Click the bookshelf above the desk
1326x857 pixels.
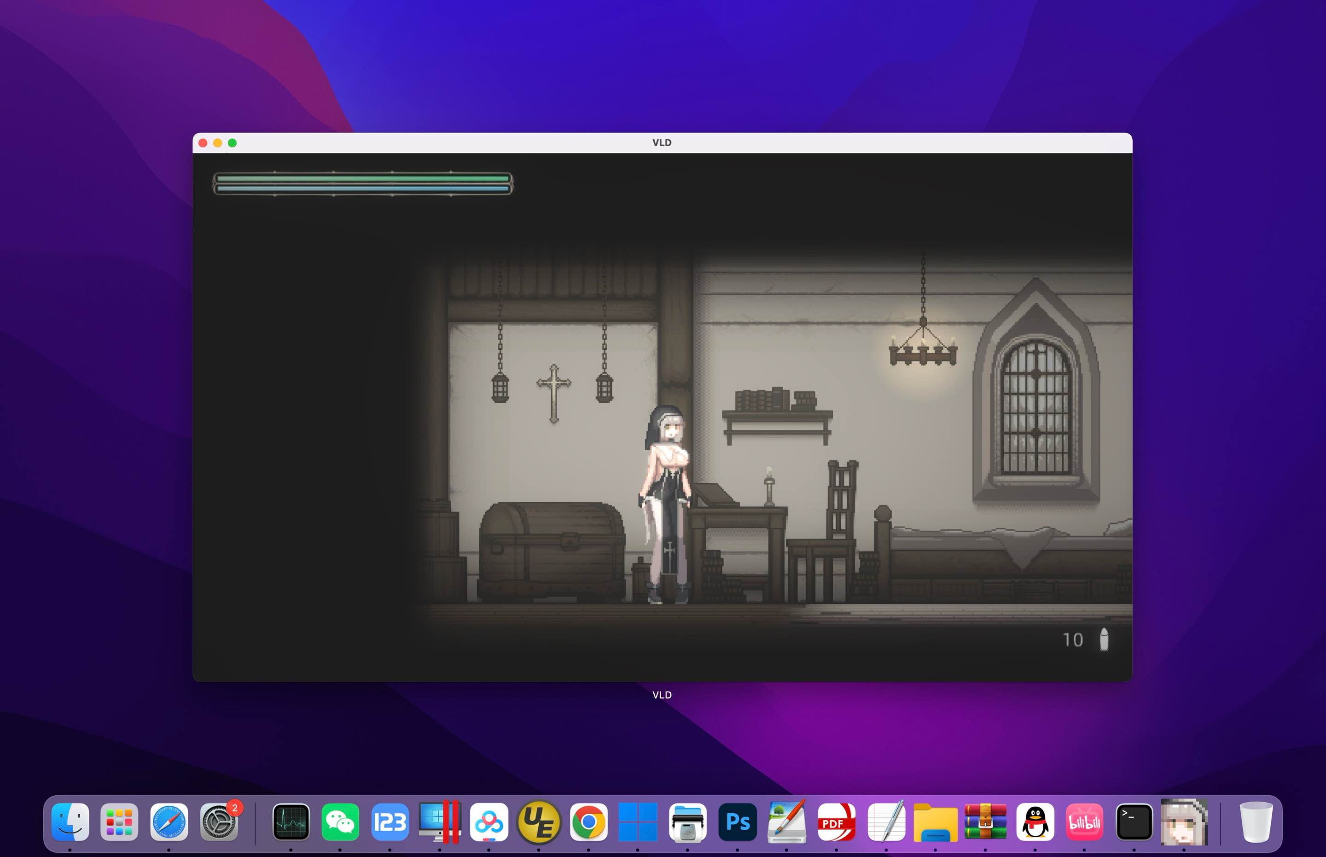777,415
